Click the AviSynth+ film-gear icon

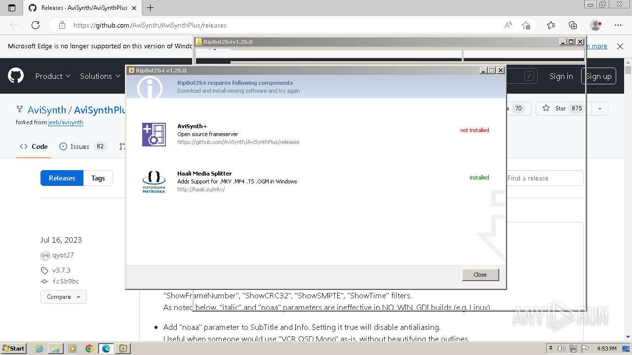154,135
